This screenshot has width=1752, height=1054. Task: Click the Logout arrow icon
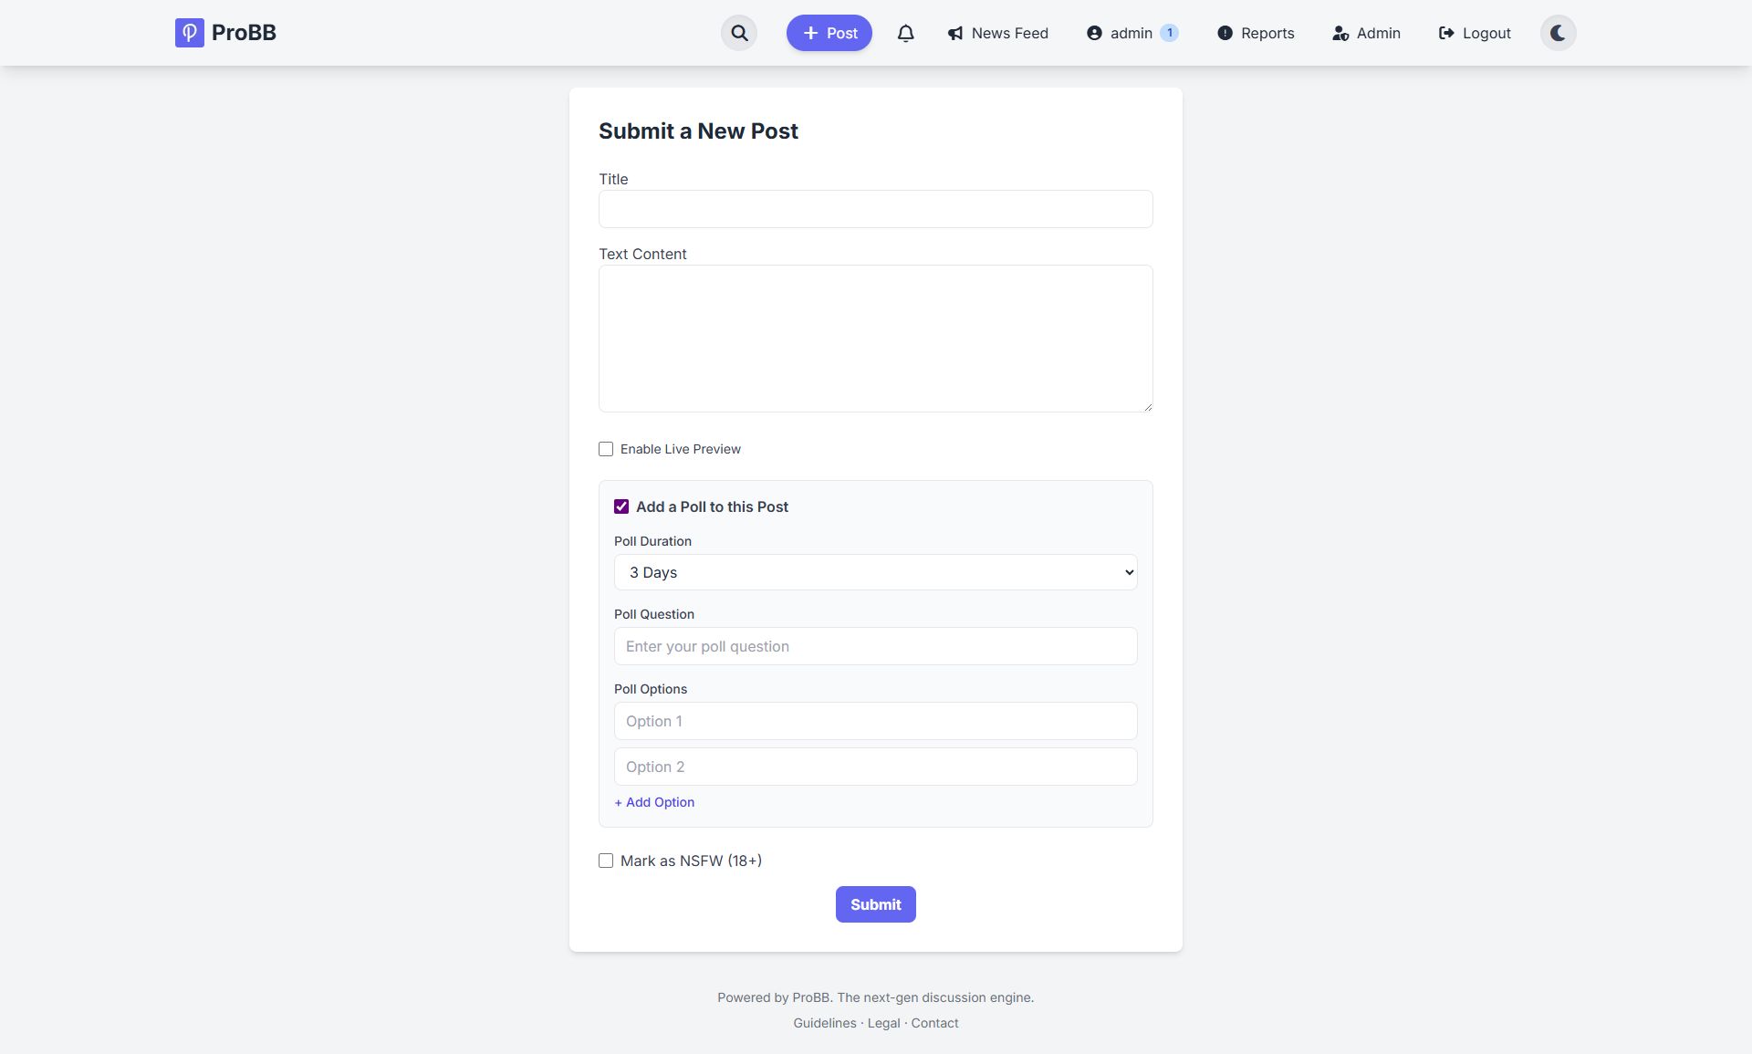click(1446, 33)
